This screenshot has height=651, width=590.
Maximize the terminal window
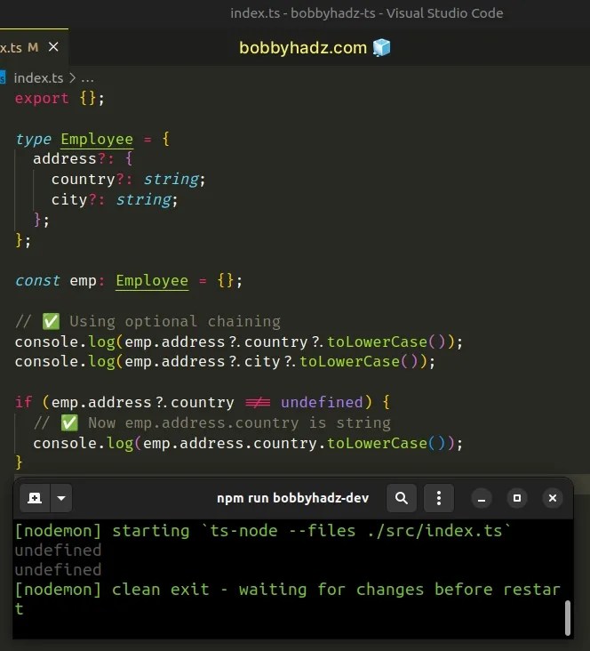tap(517, 498)
